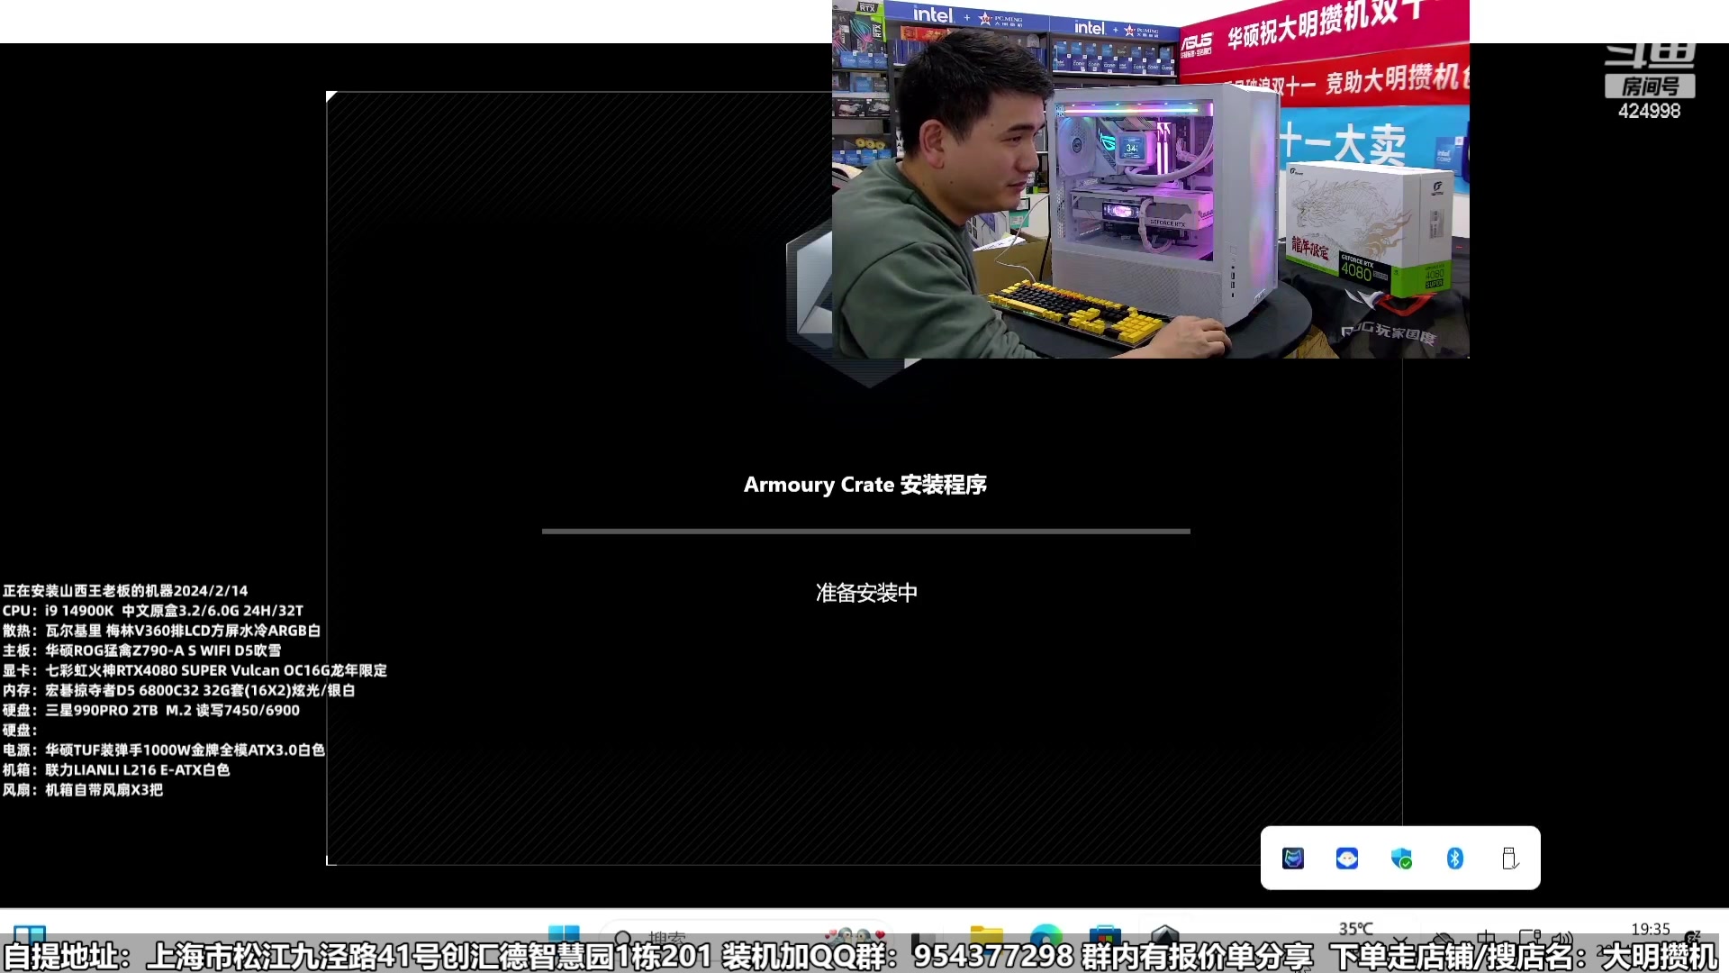The width and height of the screenshot is (1729, 973).
Task: Open Windows Security shield in the tray popup
Action: pos(1401,859)
